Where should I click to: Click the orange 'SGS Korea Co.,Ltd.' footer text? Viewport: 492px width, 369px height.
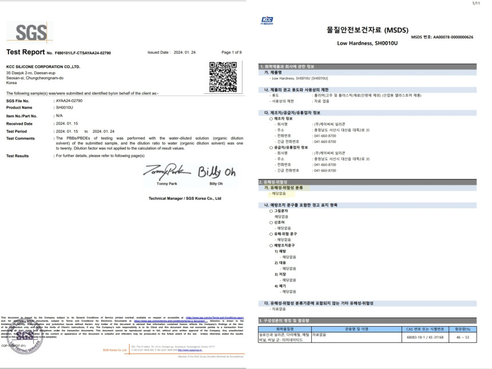click(116, 349)
